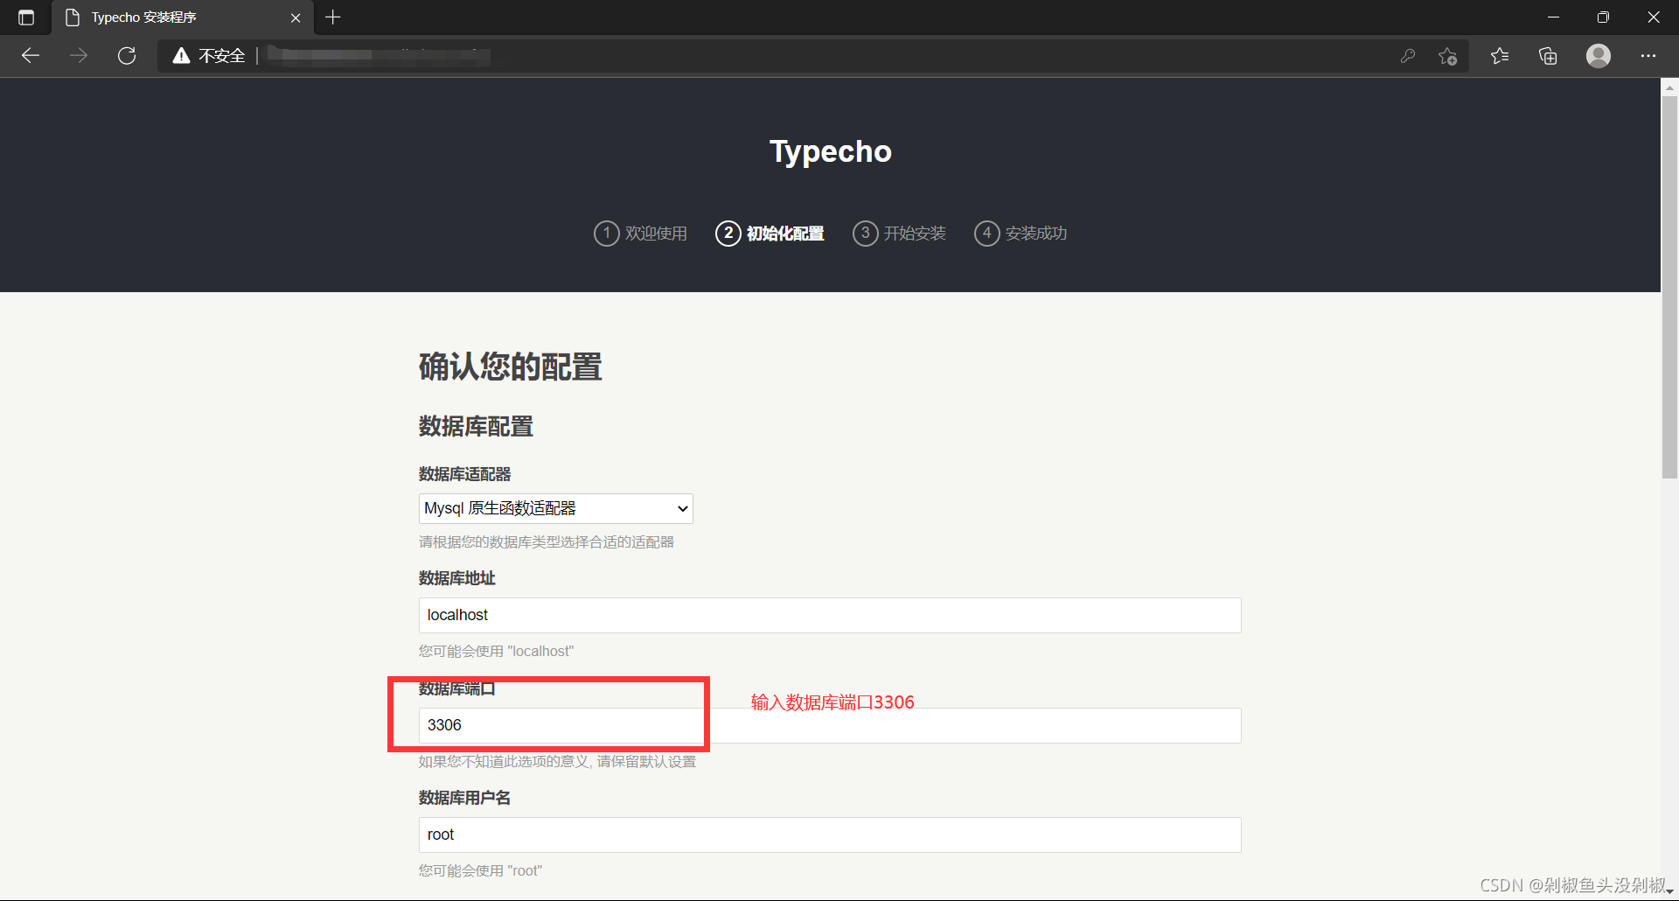Click the hint 您可能会使用 "root"
Viewport: 1679px width, 901px height.
[480, 871]
